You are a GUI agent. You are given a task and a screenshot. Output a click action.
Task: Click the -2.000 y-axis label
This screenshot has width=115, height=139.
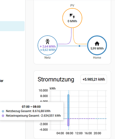[44, 124]
